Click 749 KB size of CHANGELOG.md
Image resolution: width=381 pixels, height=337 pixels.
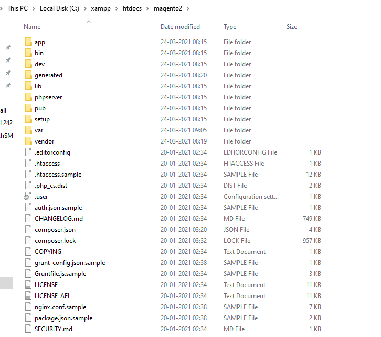tap(312, 218)
